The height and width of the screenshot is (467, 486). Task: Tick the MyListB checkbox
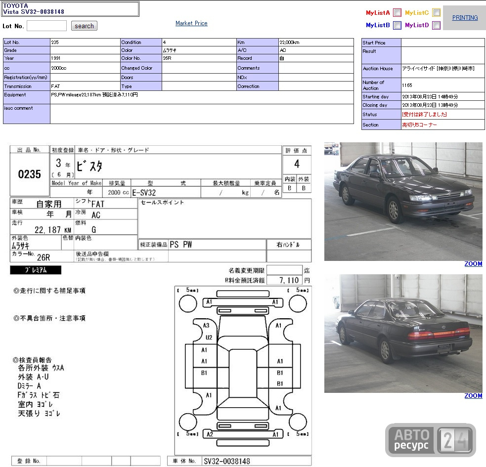coord(397,25)
